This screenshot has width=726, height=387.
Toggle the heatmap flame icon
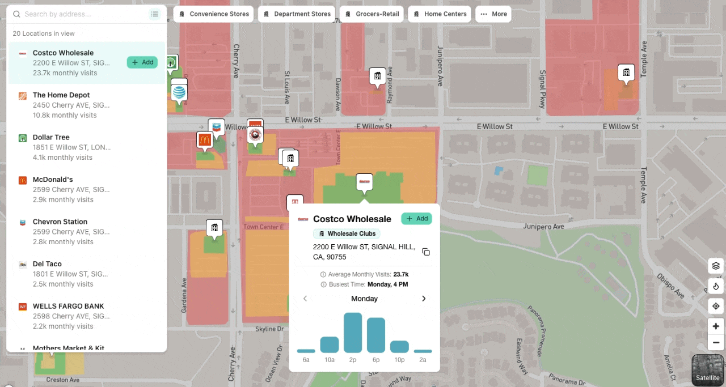click(716, 286)
